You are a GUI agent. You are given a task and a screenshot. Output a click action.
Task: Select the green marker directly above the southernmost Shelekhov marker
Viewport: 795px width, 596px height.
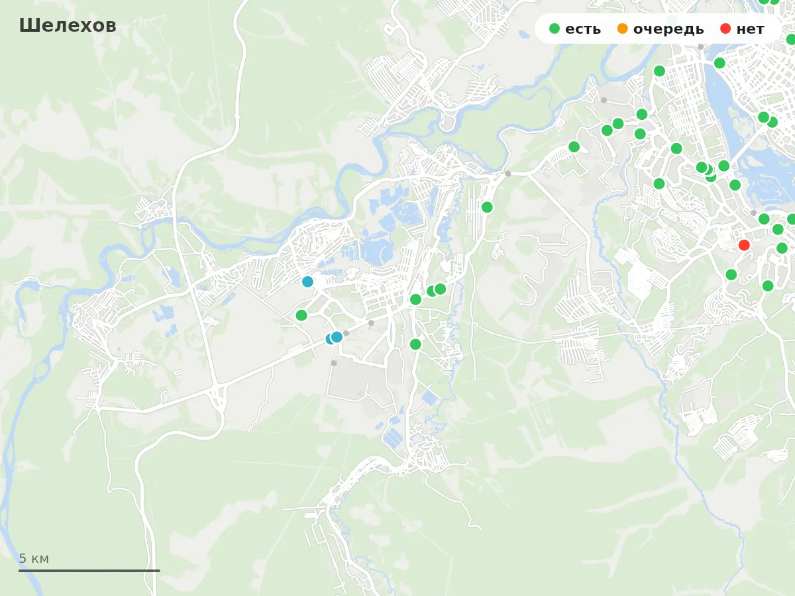415,299
